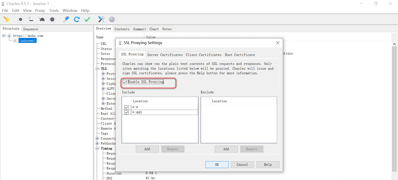This screenshot has height=180, width=398.
Task: Select the <unknown> request tree item
Action: (27, 41)
